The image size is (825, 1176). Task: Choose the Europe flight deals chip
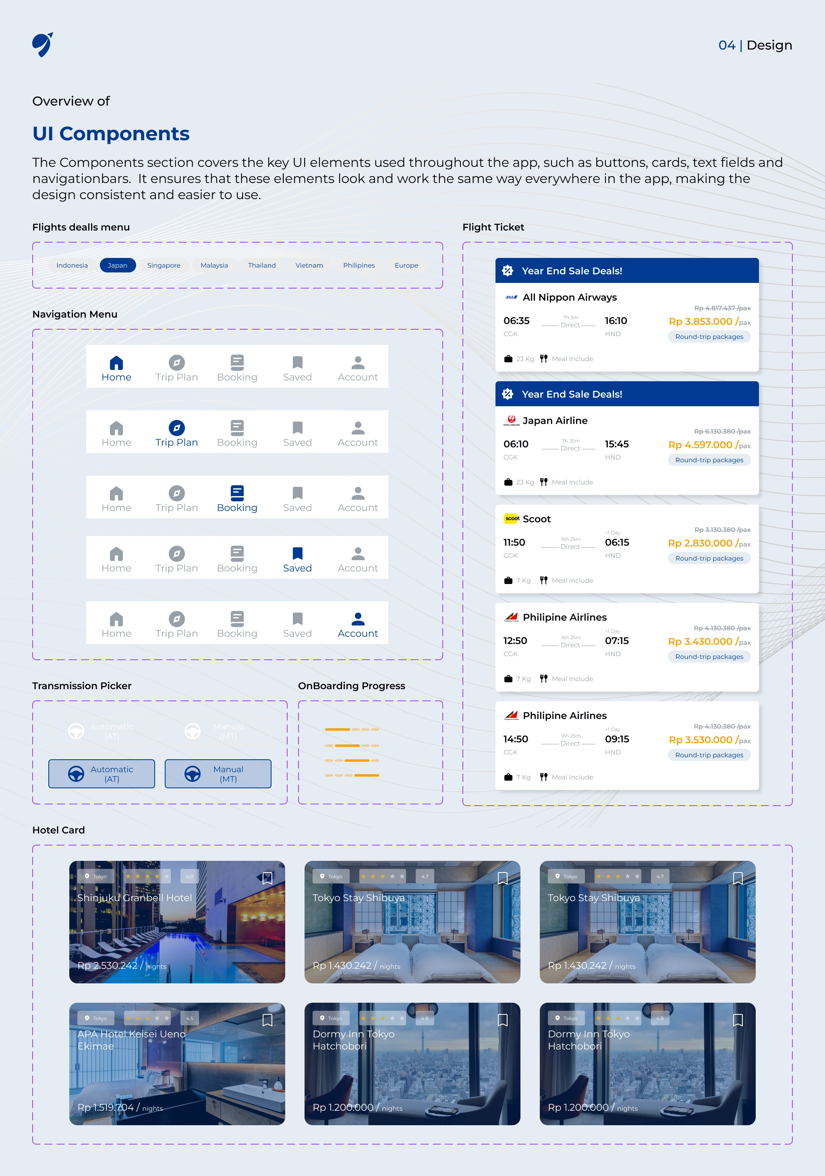406,265
